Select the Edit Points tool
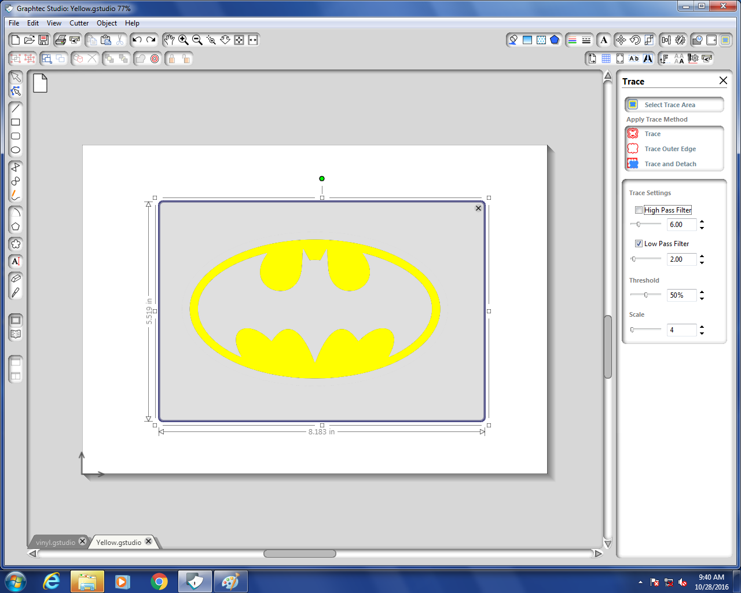The image size is (741, 593). point(16,91)
